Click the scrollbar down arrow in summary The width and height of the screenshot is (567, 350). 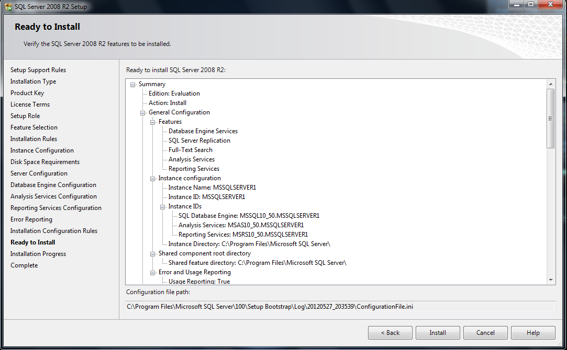coord(551,279)
